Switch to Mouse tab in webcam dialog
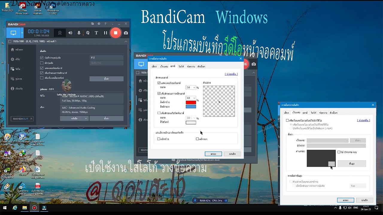 [305, 113]
